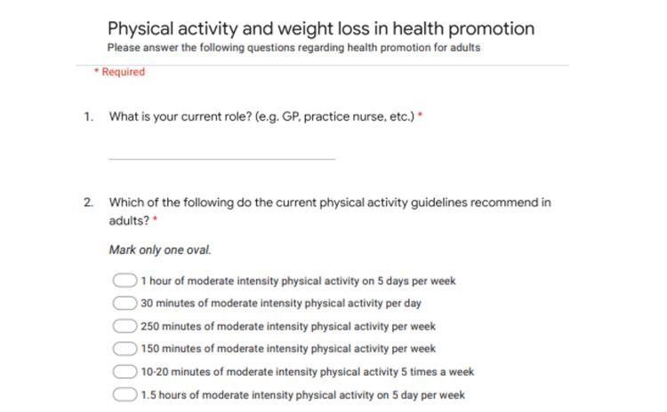The height and width of the screenshot is (412, 667).
Task: Click the option text 1.5 hours of moderate intensity
Action: (x=303, y=394)
